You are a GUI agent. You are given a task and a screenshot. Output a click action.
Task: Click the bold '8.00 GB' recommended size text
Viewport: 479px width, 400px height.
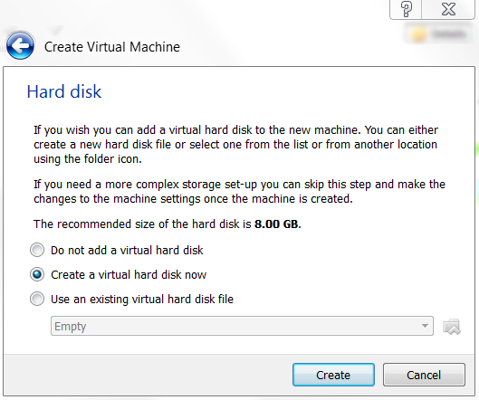point(277,224)
